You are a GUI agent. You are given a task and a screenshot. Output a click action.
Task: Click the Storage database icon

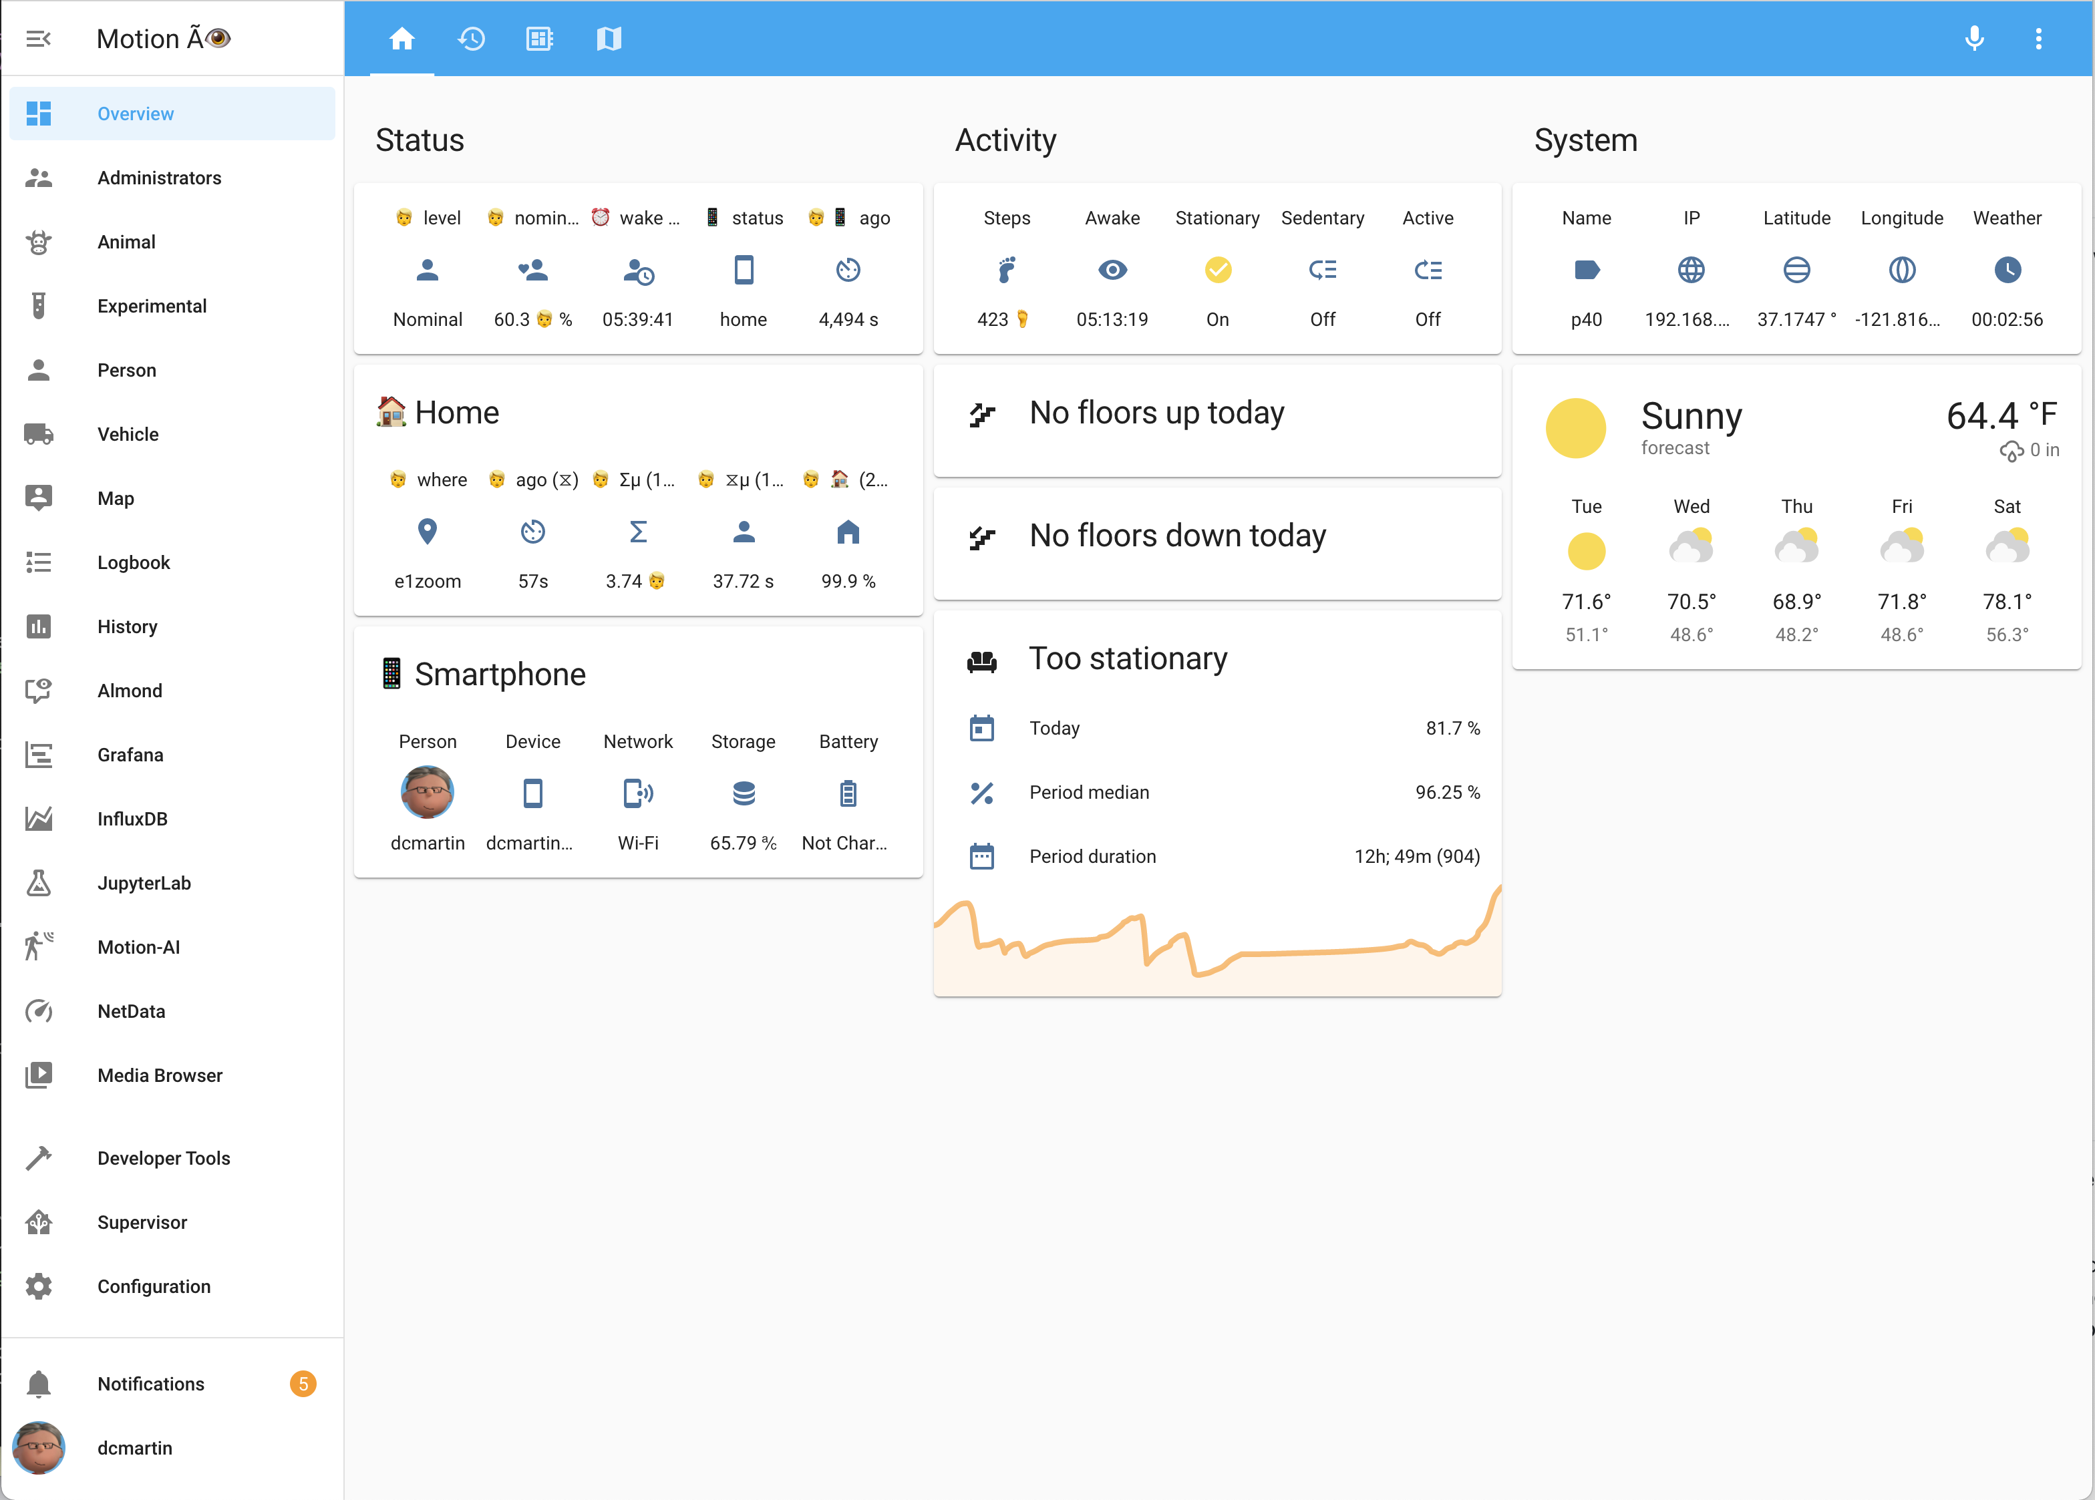point(743,793)
